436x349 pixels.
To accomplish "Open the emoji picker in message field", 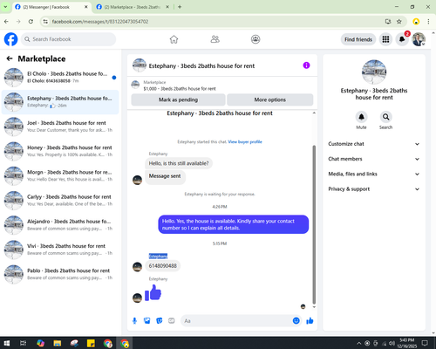I will [x=296, y=320].
